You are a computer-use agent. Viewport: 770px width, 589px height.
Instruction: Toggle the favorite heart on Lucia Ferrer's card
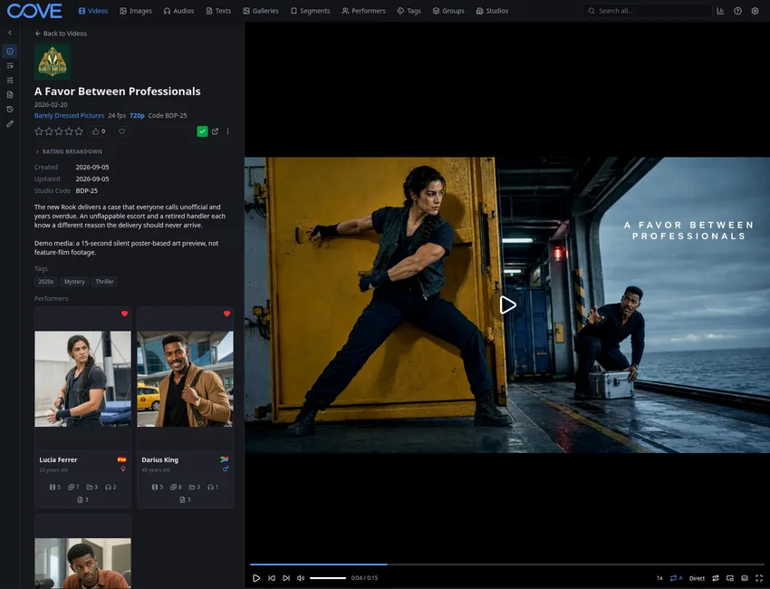click(x=124, y=314)
